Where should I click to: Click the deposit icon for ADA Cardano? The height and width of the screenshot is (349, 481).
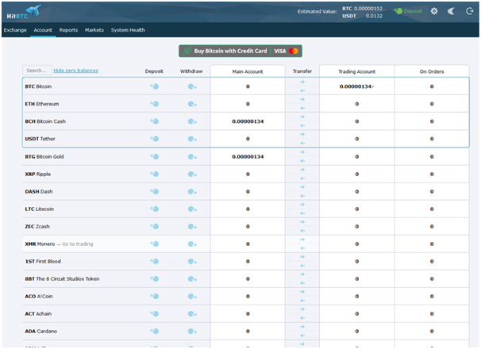click(x=154, y=332)
